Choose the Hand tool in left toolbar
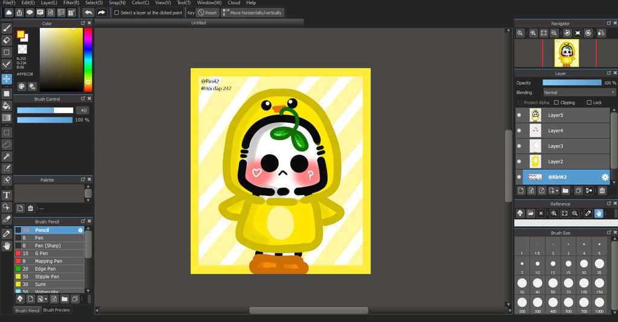Image resolution: width=618 pixels, height=322 pixels. coord(7,246)
